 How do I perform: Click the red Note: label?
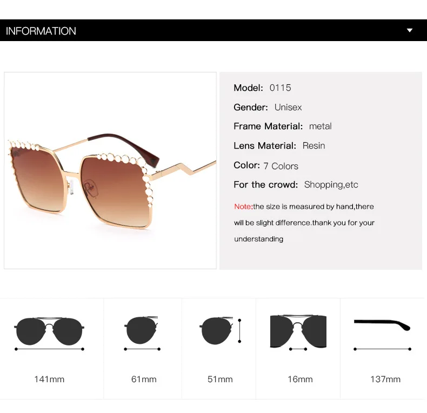point(243,206)
